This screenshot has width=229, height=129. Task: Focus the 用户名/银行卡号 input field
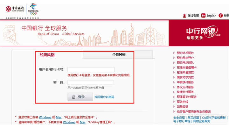coord(91,69)
